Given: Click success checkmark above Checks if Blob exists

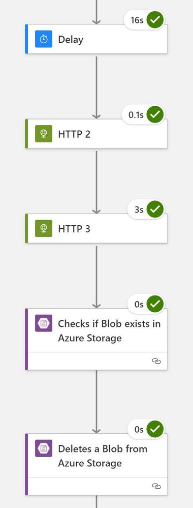Looking at the screenshot, I should pyautogui.click(x=155, y=304).
